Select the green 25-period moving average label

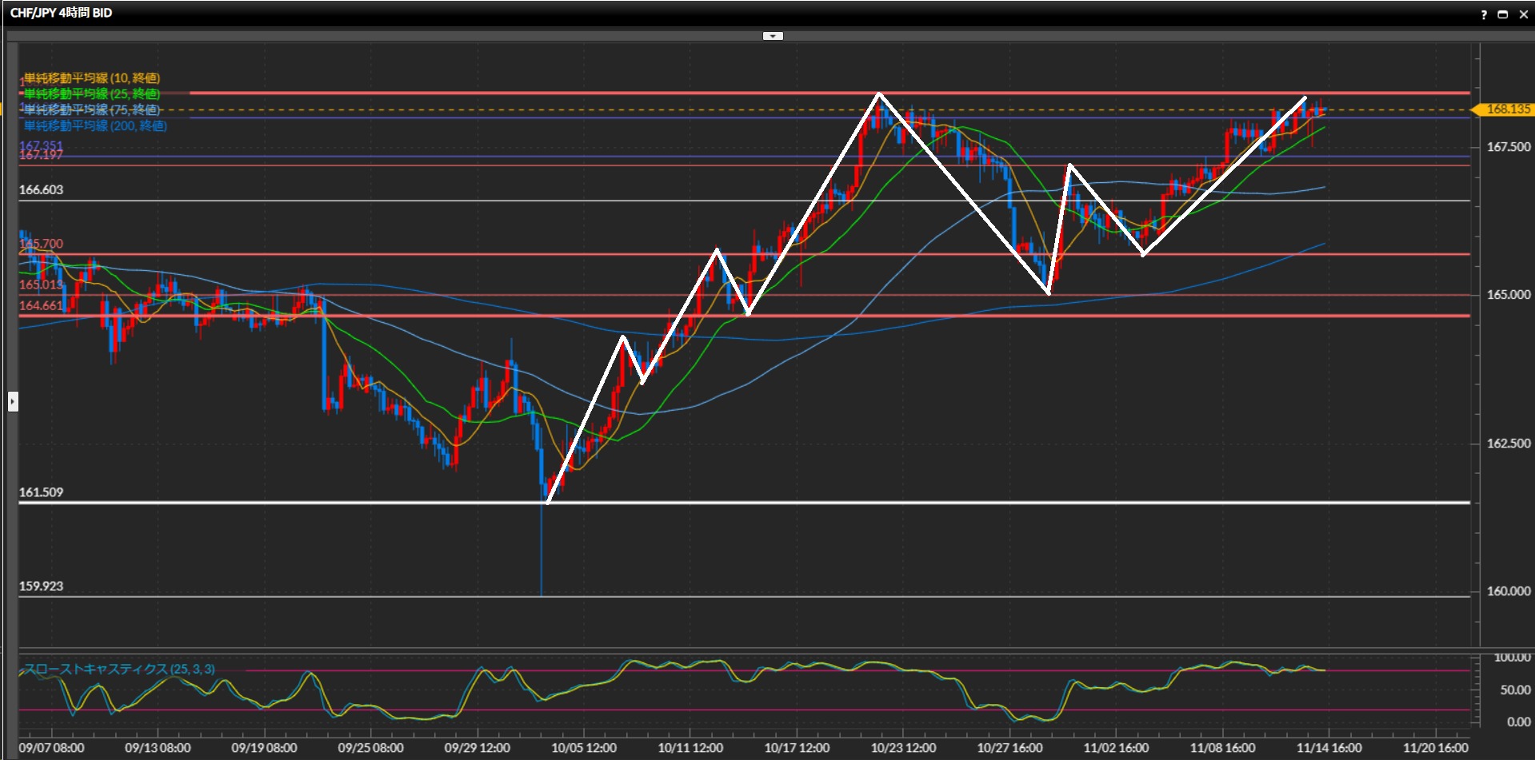coord(91,94)
